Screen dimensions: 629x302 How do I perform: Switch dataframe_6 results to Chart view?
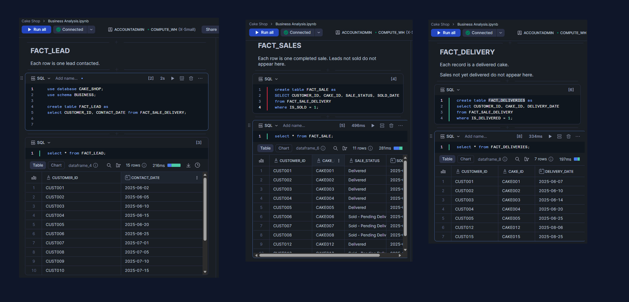point(284,148)
